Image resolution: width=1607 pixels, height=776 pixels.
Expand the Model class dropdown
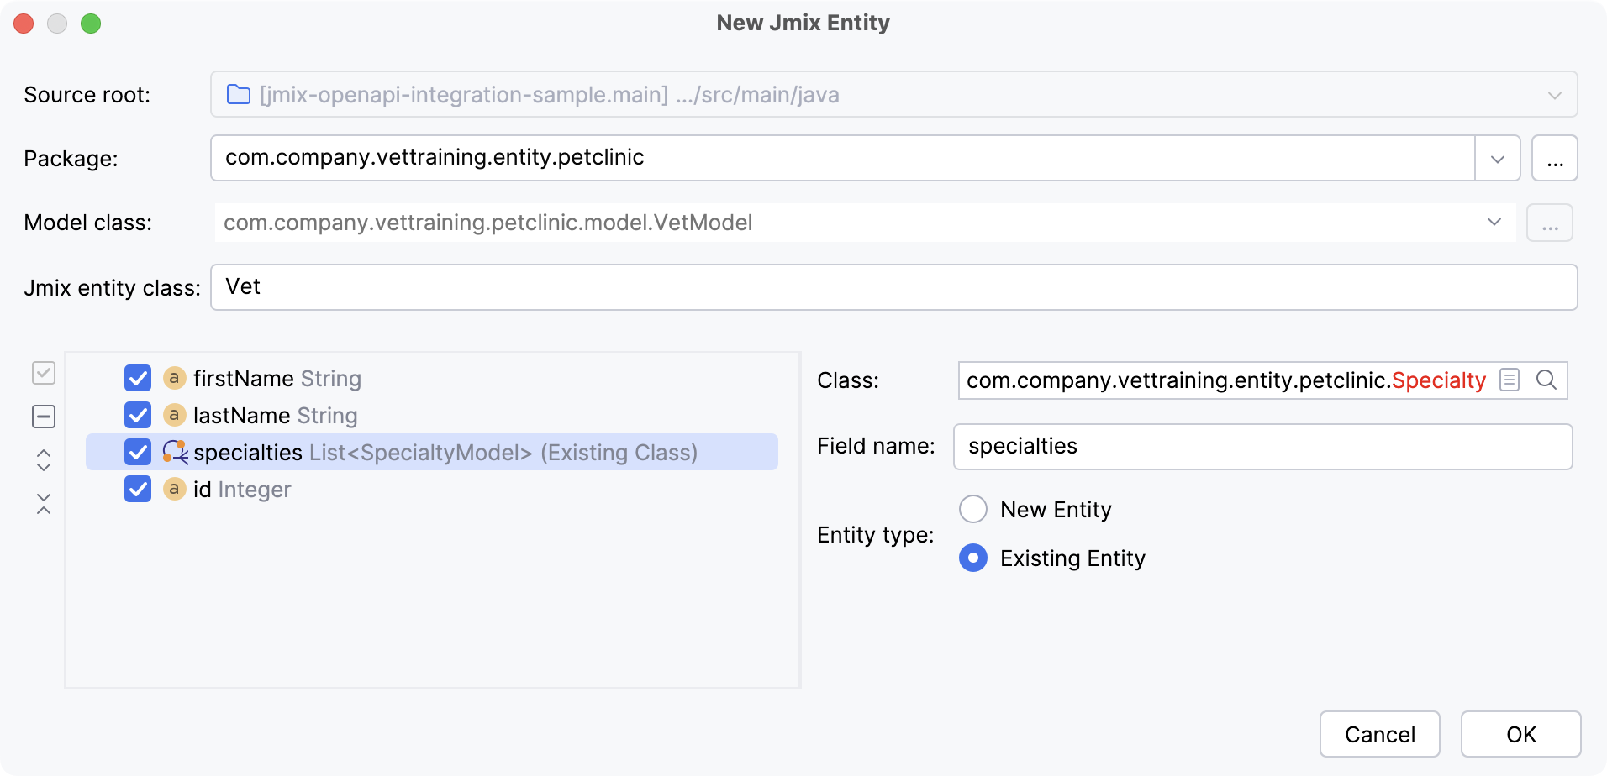[1494, 223]
